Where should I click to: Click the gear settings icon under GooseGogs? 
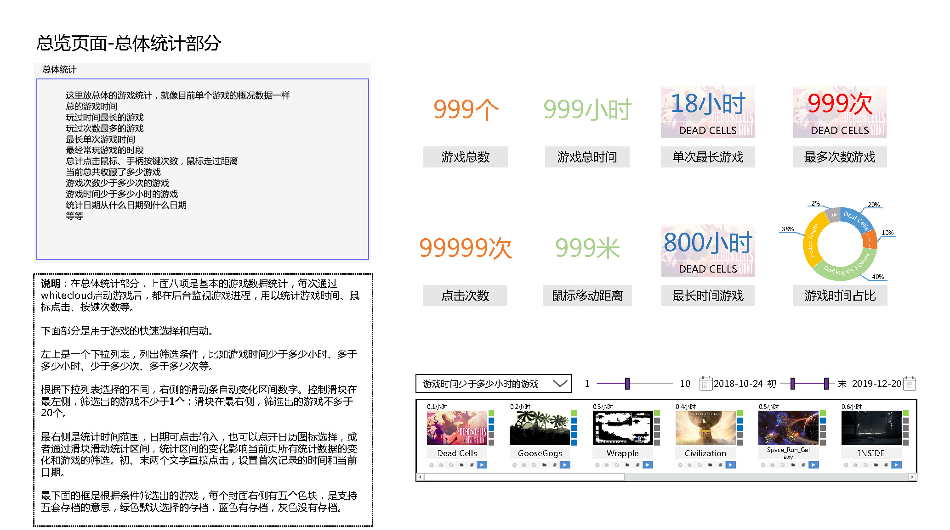tap(514, 465)
